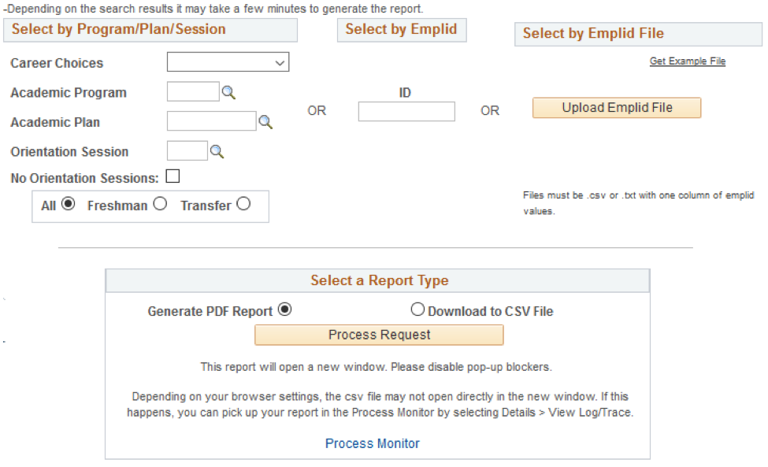Screen dimensions: 768x467
Task: Choose Download to CSV File option
Action: coord(417,309)
